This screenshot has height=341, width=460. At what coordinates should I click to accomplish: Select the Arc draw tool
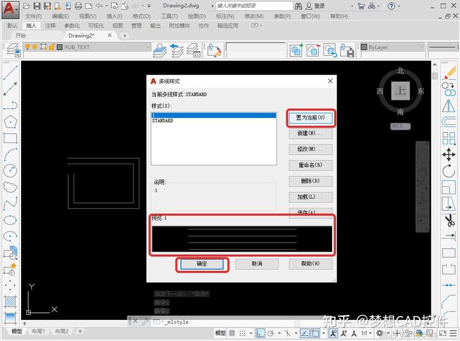coord(10,155)
